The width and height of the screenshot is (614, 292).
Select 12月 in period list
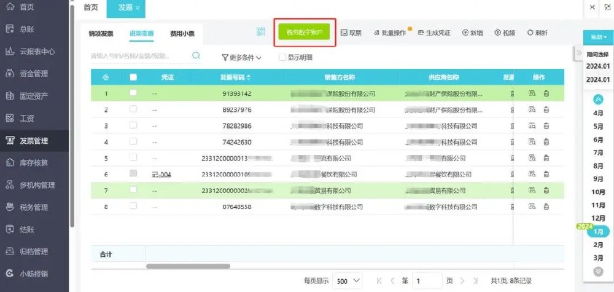598,218
